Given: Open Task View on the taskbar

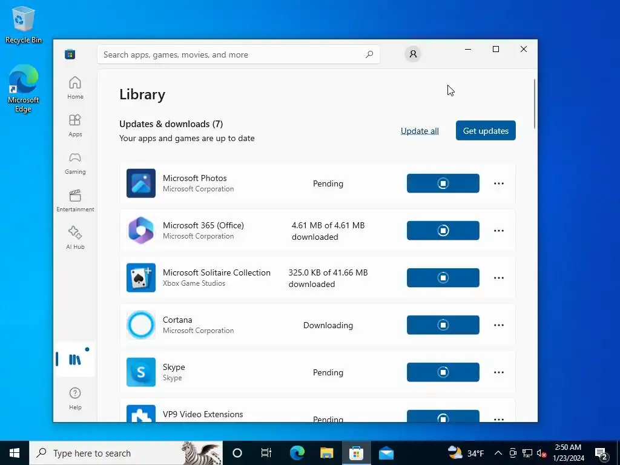Looking at the screenshot, I should pyautogui.click(x=266, y=453).
